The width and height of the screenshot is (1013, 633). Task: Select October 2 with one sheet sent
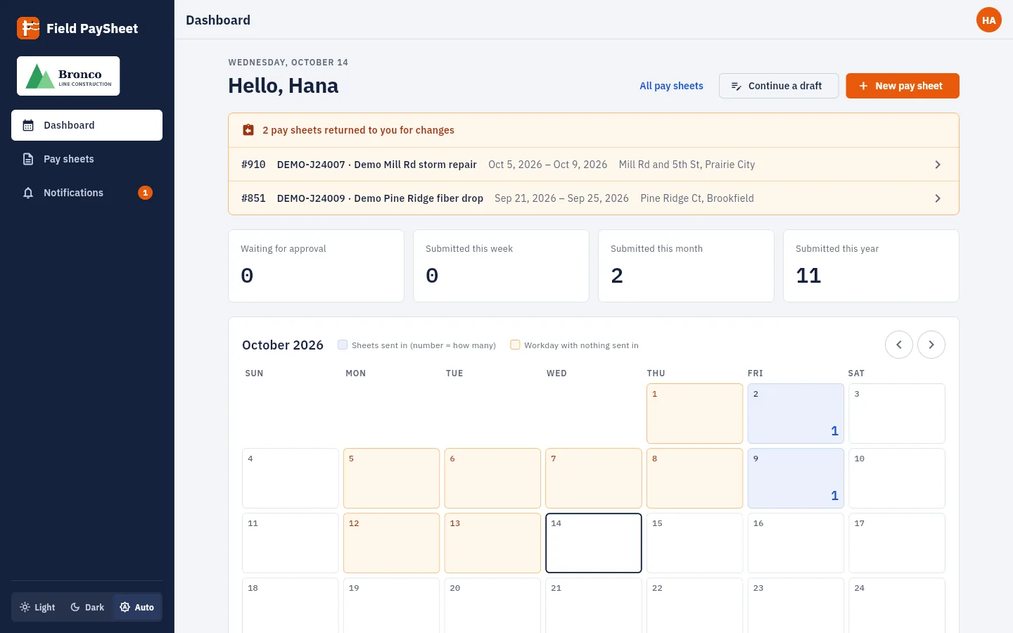[796, 414]
